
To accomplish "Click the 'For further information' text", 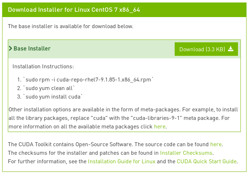I will coord(37,161).
